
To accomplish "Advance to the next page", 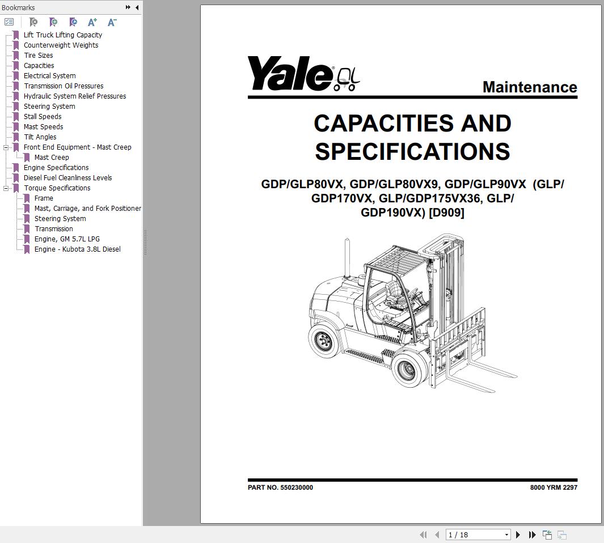I will pyautogui.click(x=518, y=534).
